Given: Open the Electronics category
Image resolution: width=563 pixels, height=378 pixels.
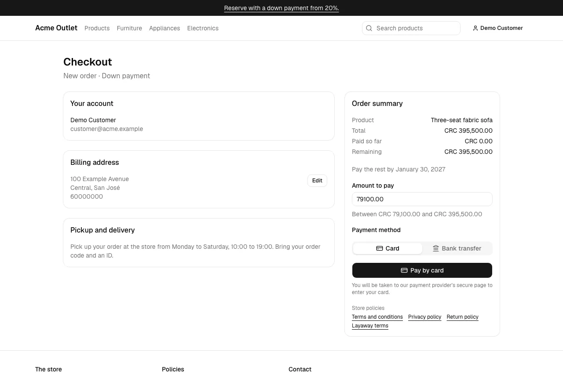Looking at the screenshot, I should pos(203,28).
